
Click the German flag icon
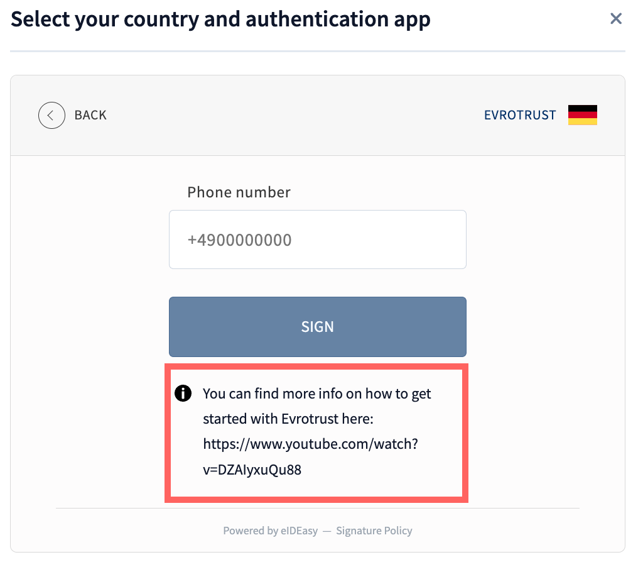click(x=582, y=115)
